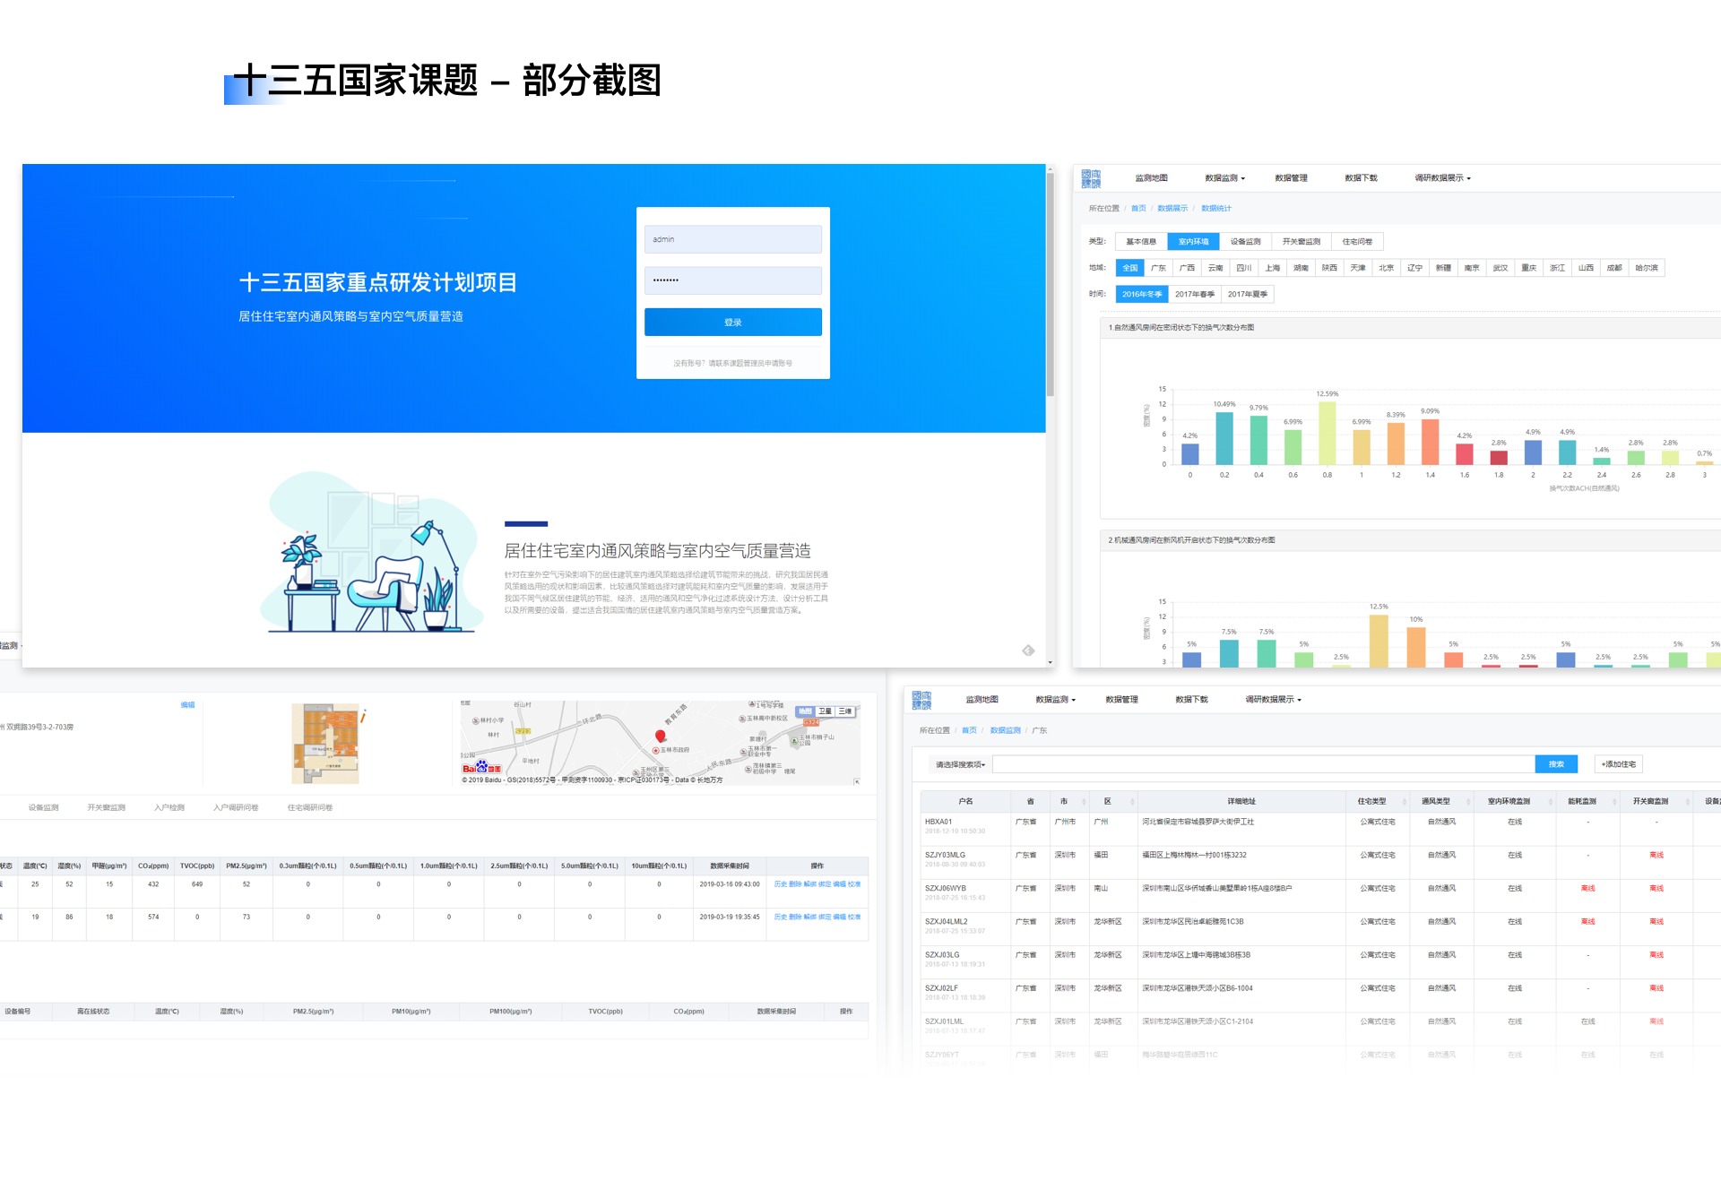Click HBXA01 household row name
Viewport: 1721px width, 1189px height.
point(938,822)
